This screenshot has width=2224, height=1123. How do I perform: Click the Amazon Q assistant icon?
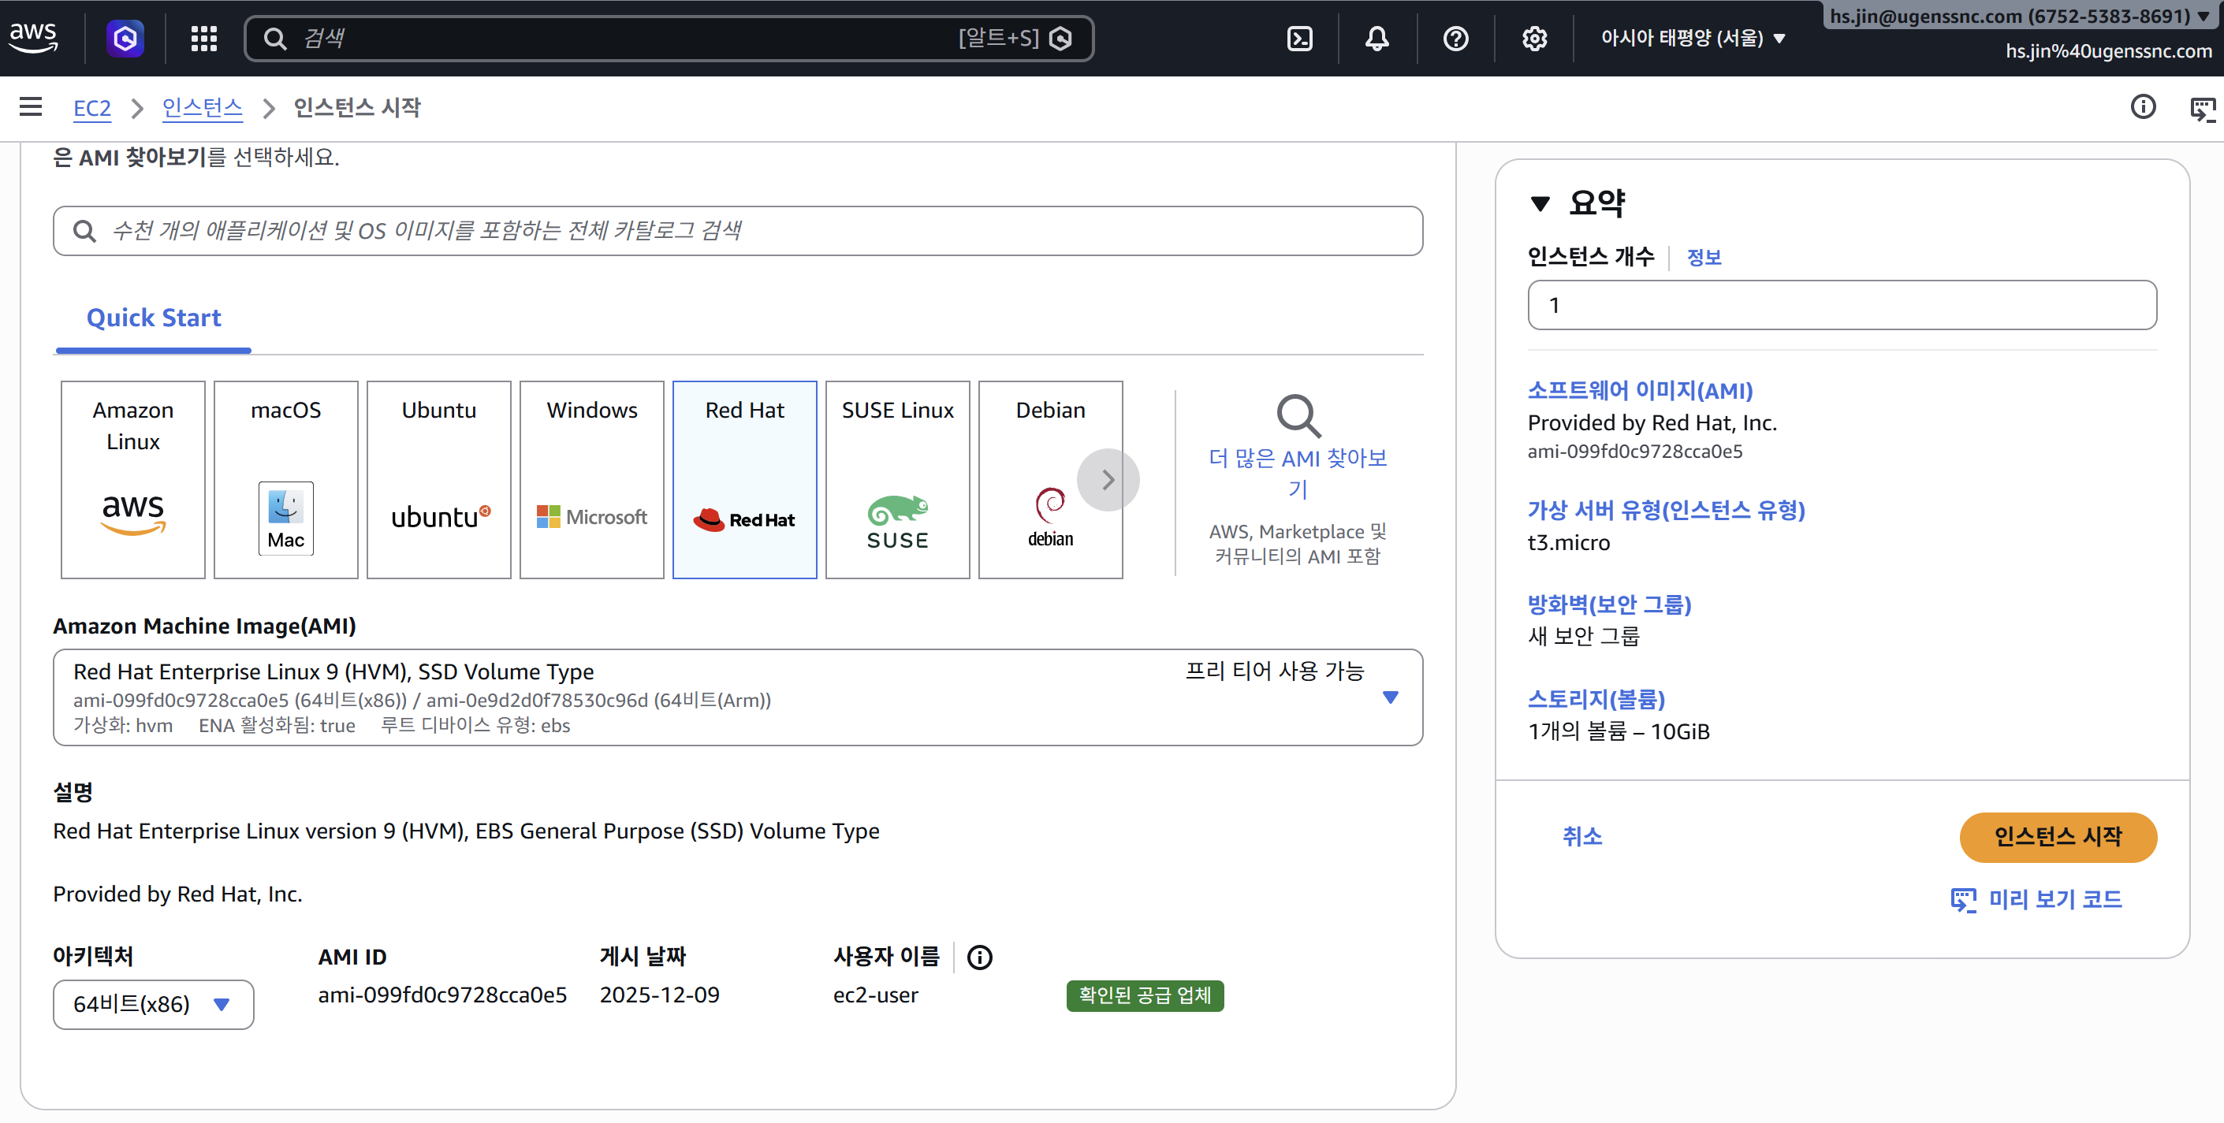125,38
